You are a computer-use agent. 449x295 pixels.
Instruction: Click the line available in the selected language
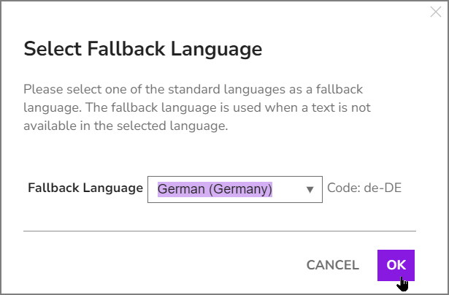(126, 126)
